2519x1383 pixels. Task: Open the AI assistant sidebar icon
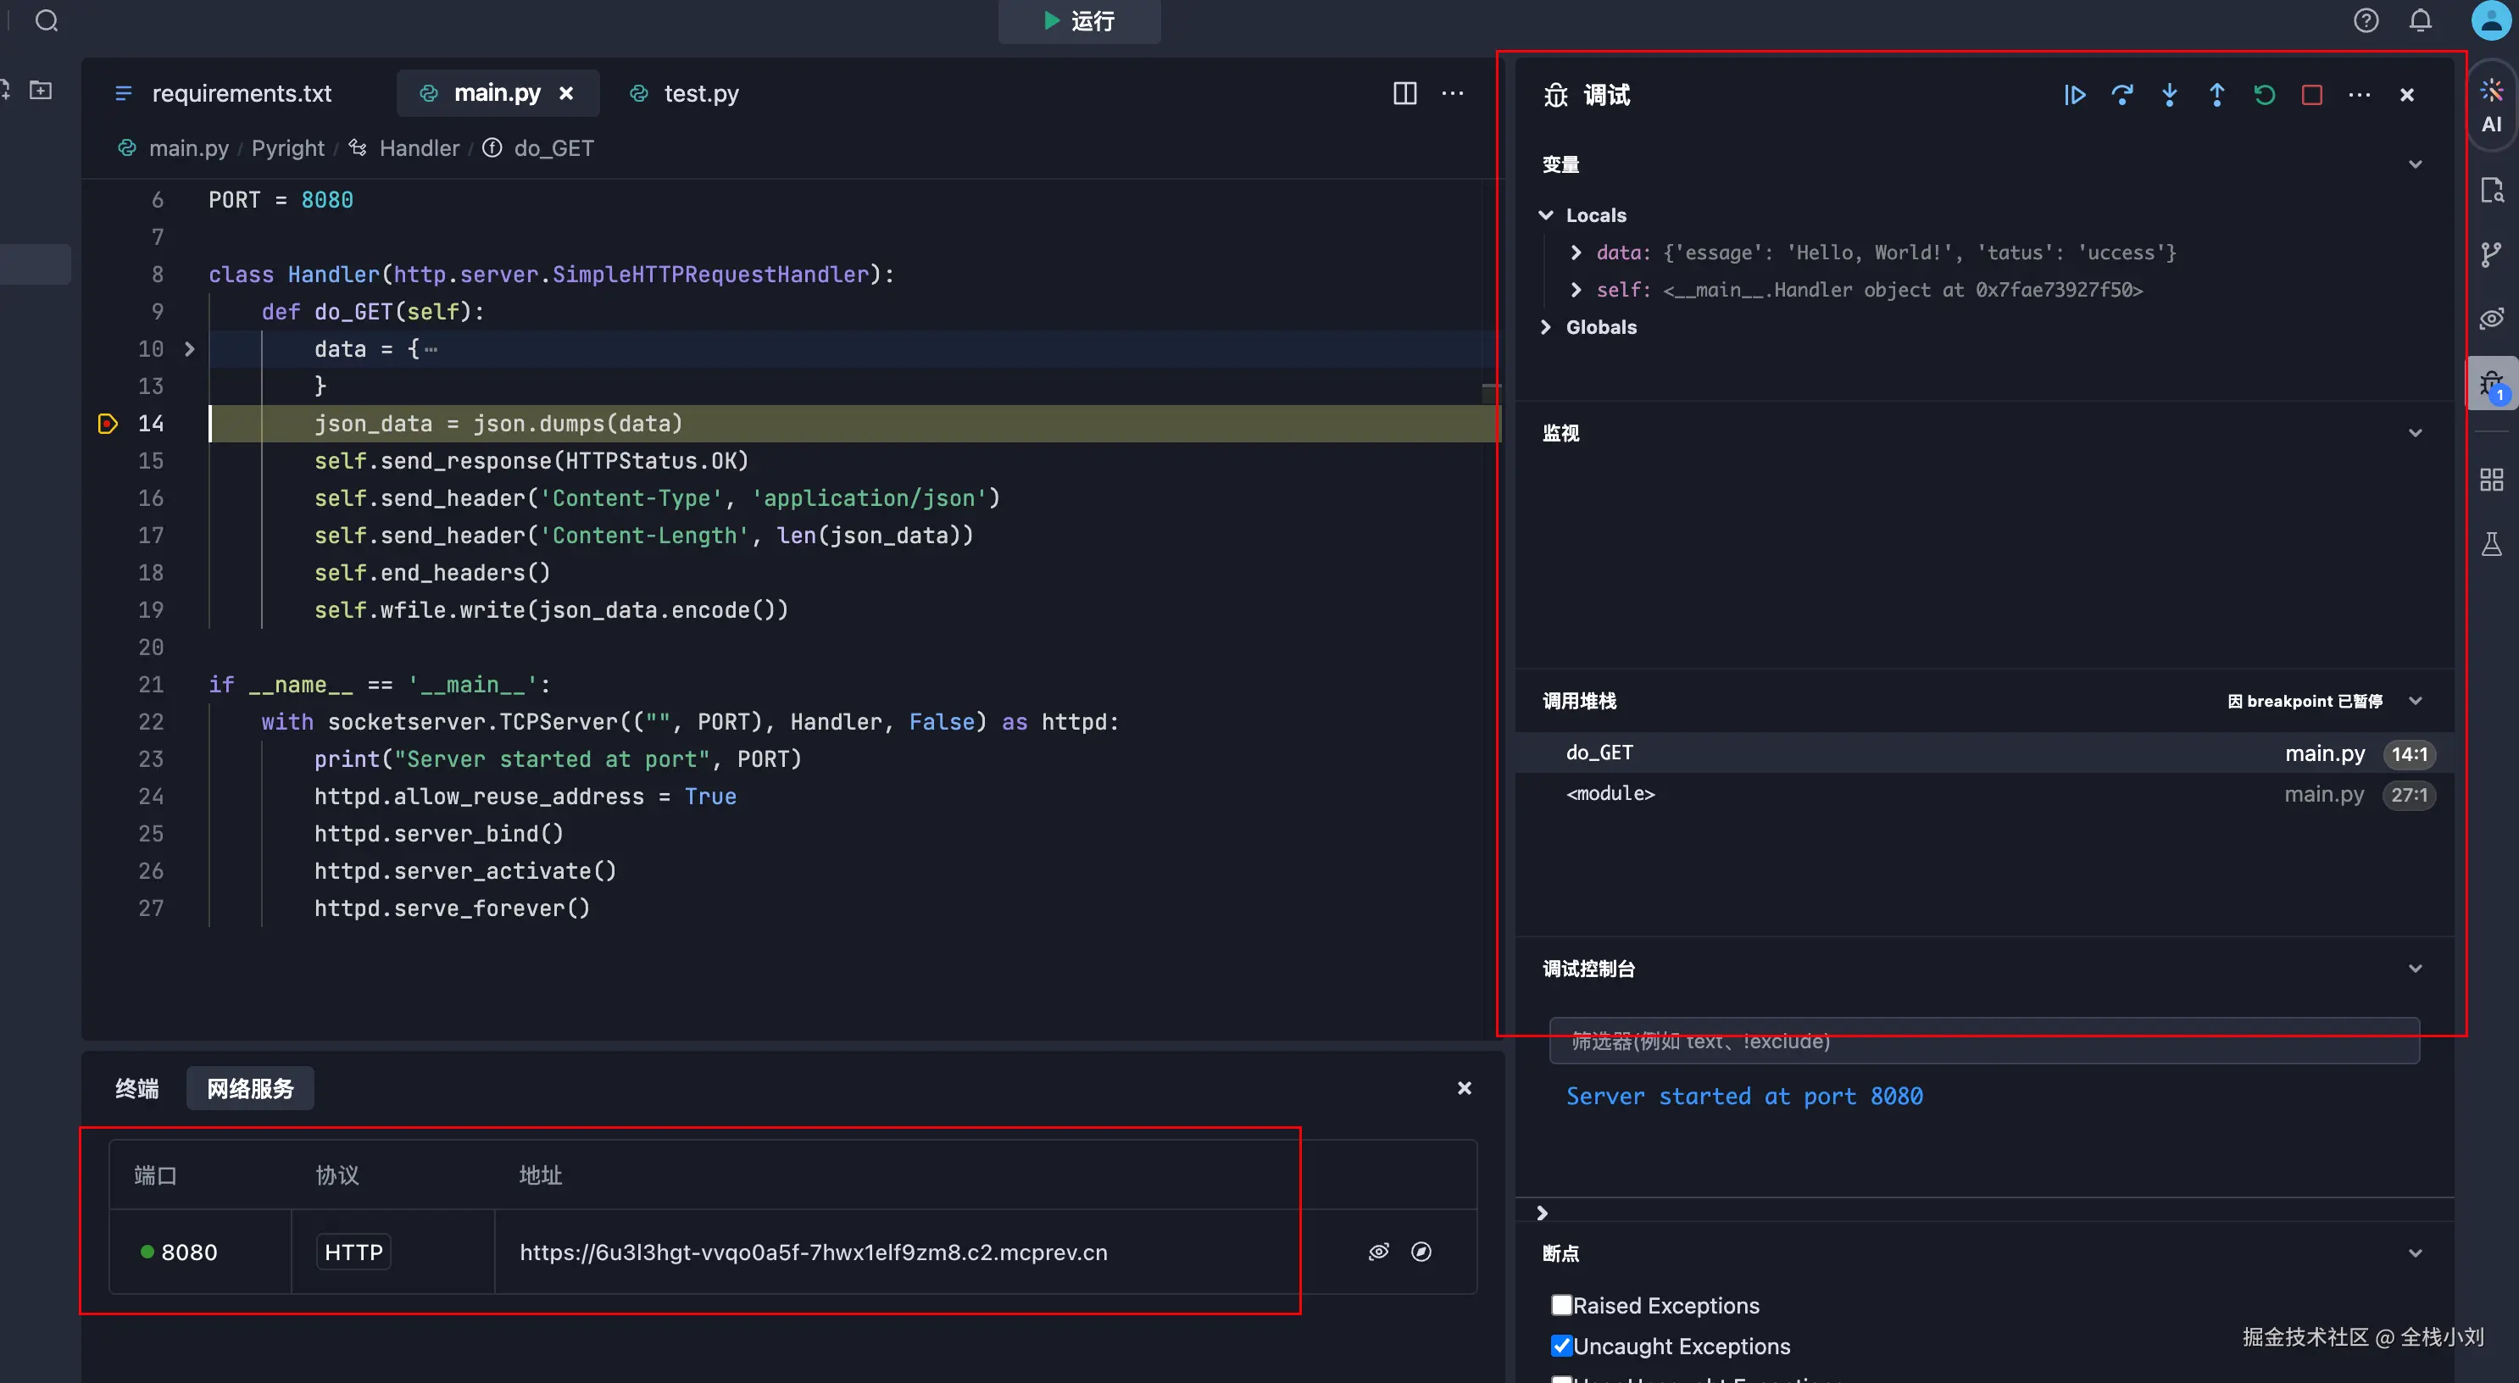coord(2491,106)
